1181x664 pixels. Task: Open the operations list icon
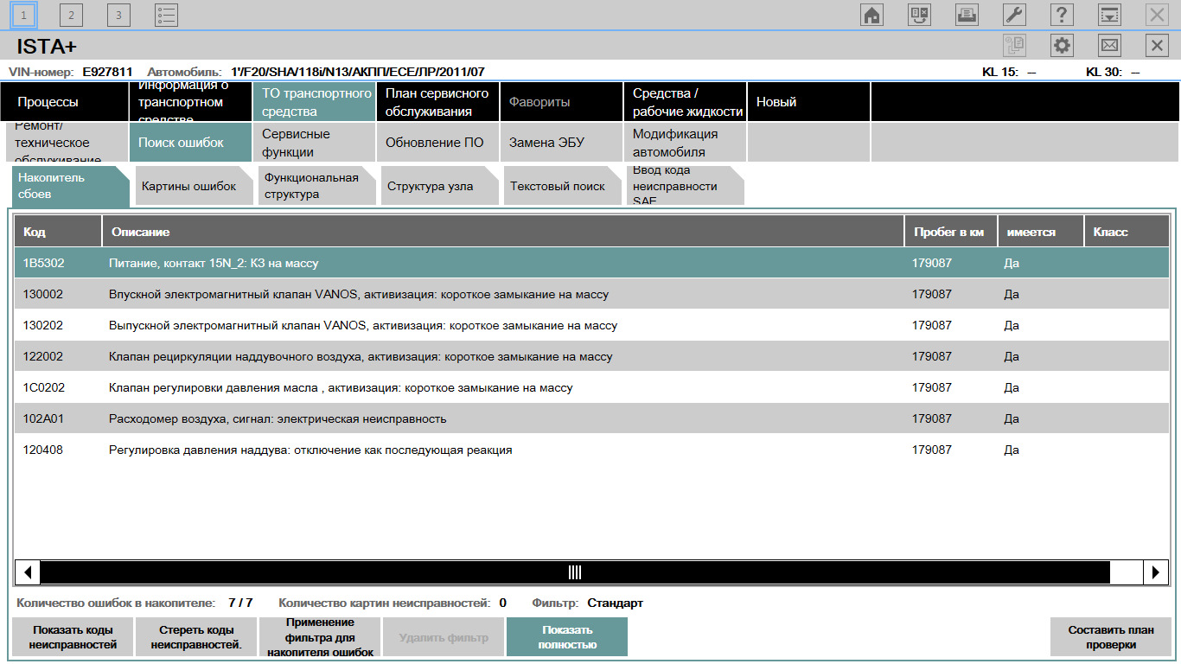point(166,15)
